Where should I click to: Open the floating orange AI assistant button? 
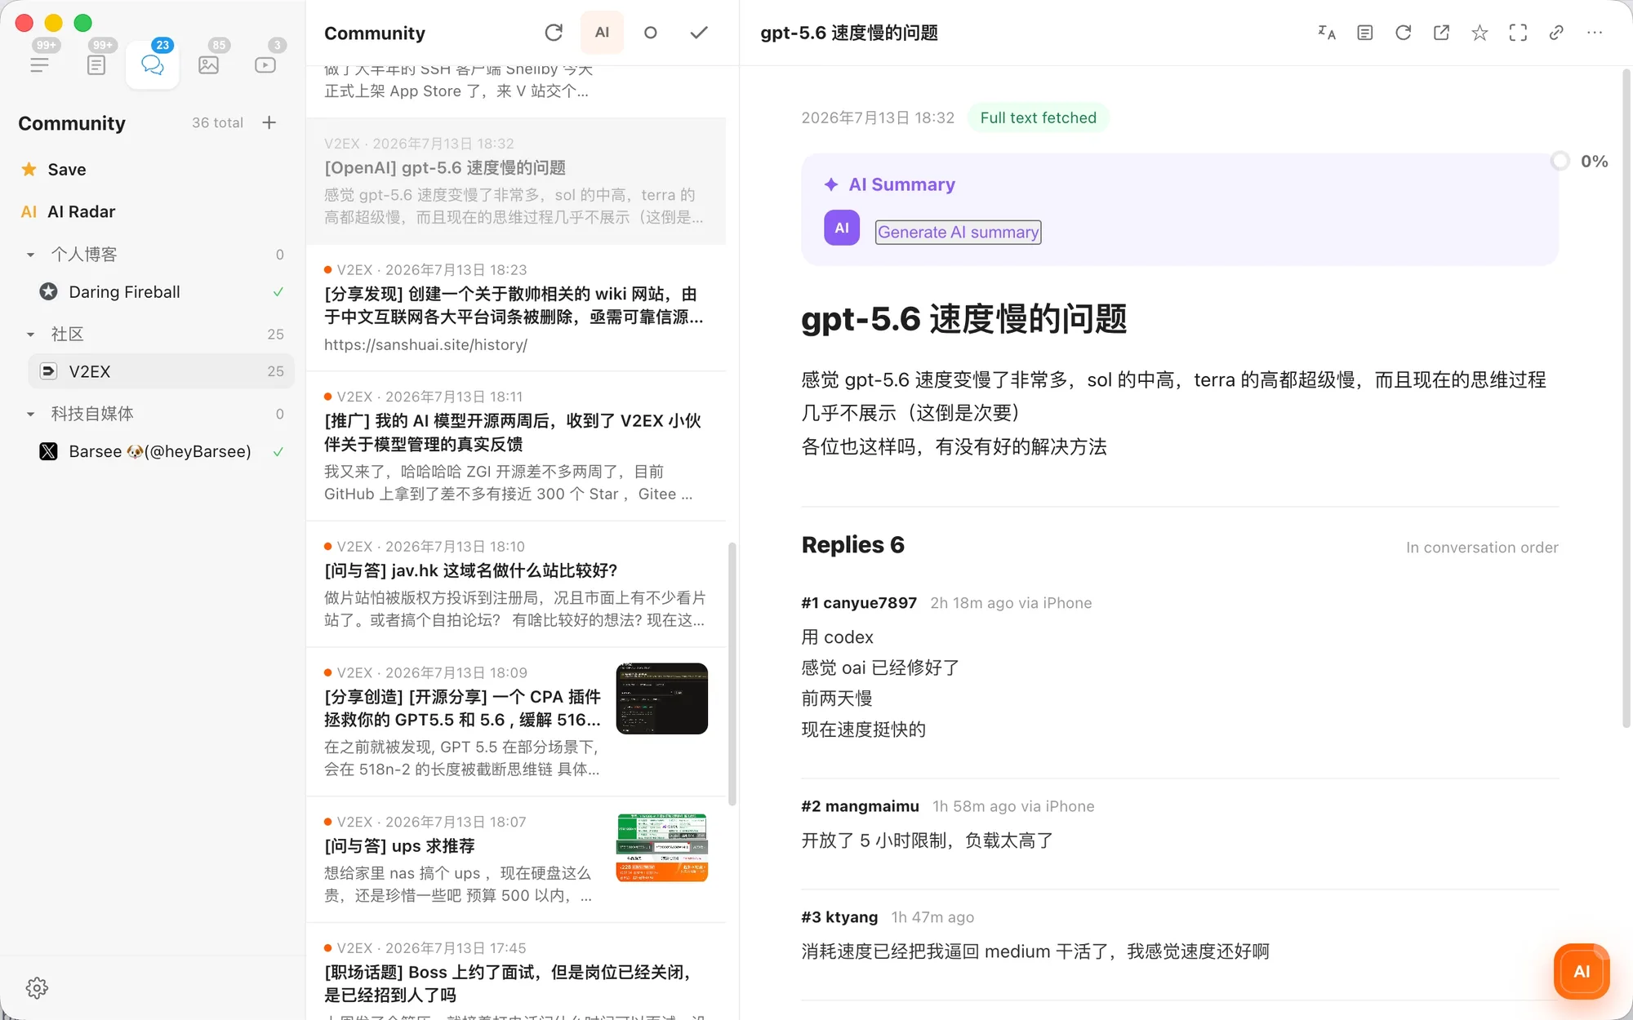[x=1582, y=971]
